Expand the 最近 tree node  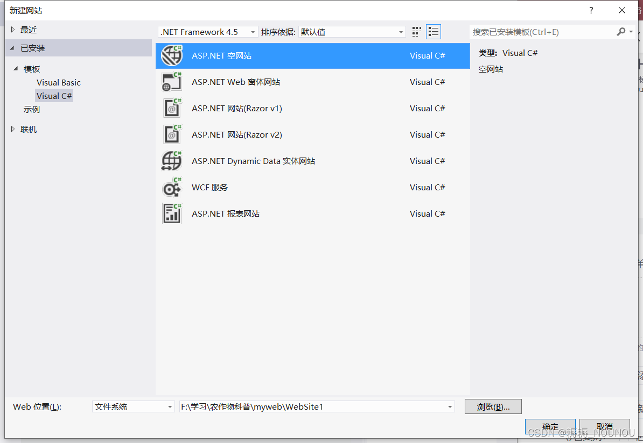pos(13,30)
